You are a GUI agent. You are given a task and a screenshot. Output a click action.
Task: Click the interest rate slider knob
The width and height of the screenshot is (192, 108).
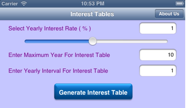(93, 41)
